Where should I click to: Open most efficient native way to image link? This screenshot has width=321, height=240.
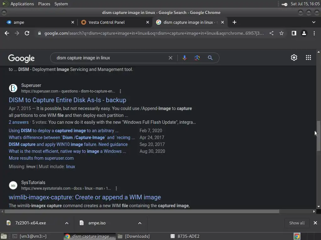coord(67,152)
